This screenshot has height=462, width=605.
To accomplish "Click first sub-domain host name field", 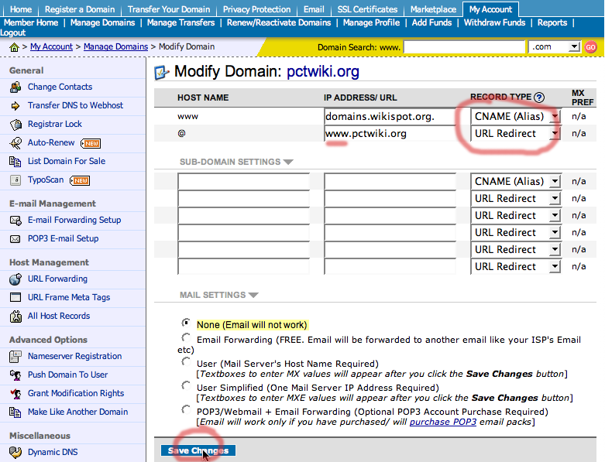I will pyautogui.click(x=243, y=181).
